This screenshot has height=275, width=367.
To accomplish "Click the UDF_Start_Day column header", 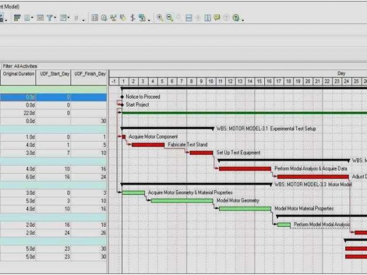I will pos(53,74).
